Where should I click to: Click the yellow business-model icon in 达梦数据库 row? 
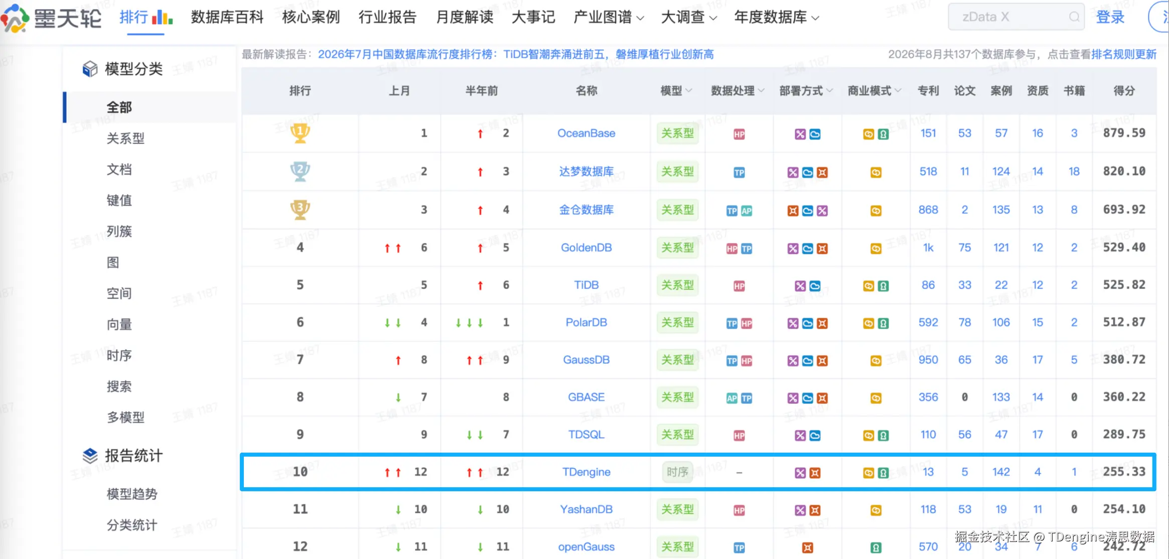coord(876,173)
